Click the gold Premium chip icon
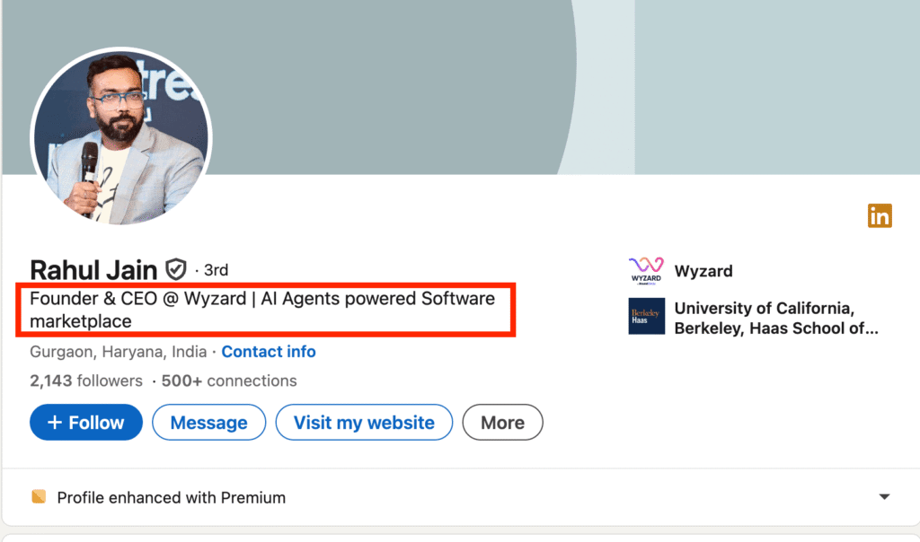 pyautogui.click(x=38, y=497)
